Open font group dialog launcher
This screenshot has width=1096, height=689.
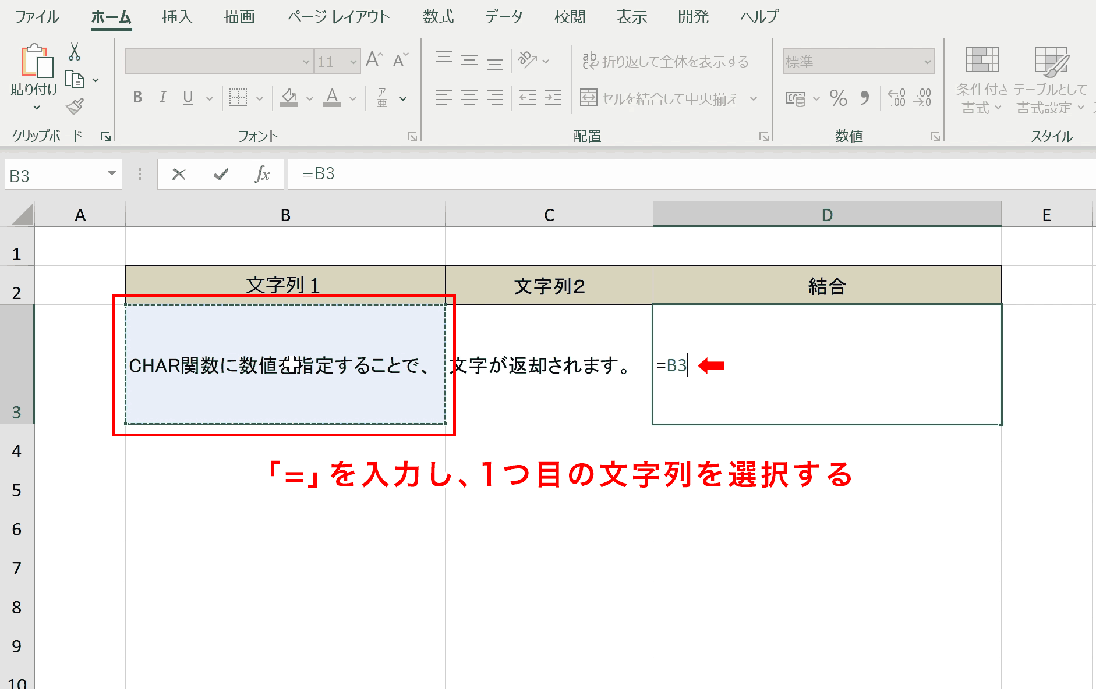pos(412,137)
